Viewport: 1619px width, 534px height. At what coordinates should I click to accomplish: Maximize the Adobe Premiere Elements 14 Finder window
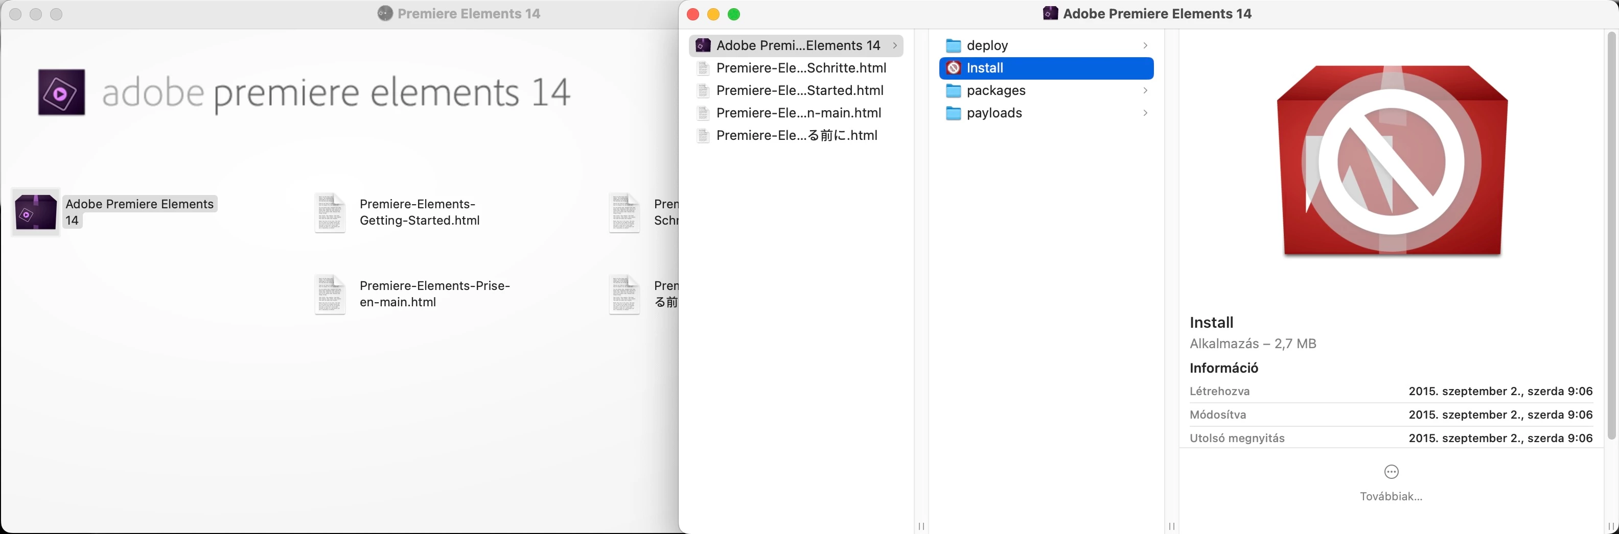coord(733,14)
